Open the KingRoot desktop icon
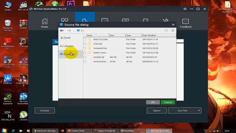The height and width of the screenshot is (133, 236). click(x=8, y=79)
